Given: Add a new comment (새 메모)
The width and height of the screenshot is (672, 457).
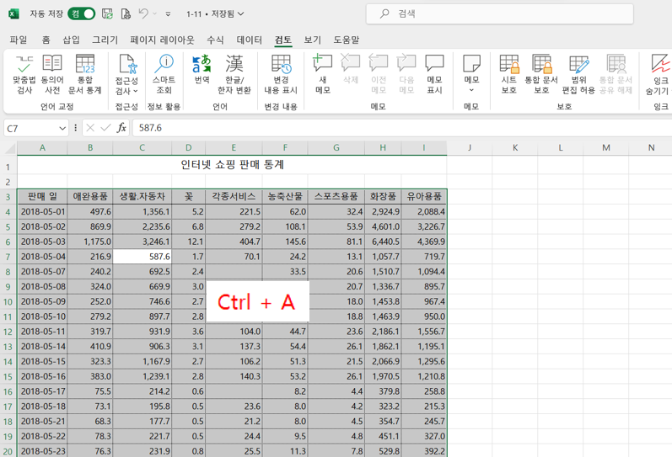Looking at the screenshot, I should (x=323, y=74).
